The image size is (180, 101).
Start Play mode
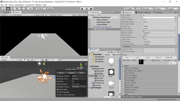pos(82,9)
